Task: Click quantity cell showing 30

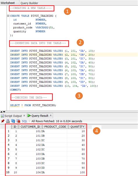Action: [76, 140]
